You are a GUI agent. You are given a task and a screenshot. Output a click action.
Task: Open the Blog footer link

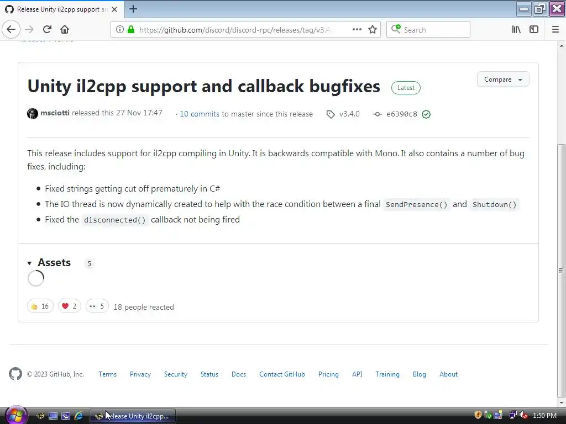click(420, 374)
